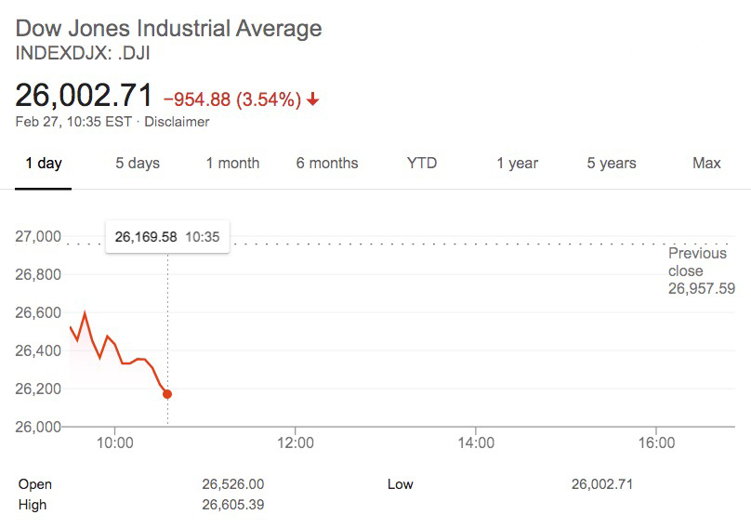Click the Dow Jones Industrial Average title

click(x=169, y=28)
